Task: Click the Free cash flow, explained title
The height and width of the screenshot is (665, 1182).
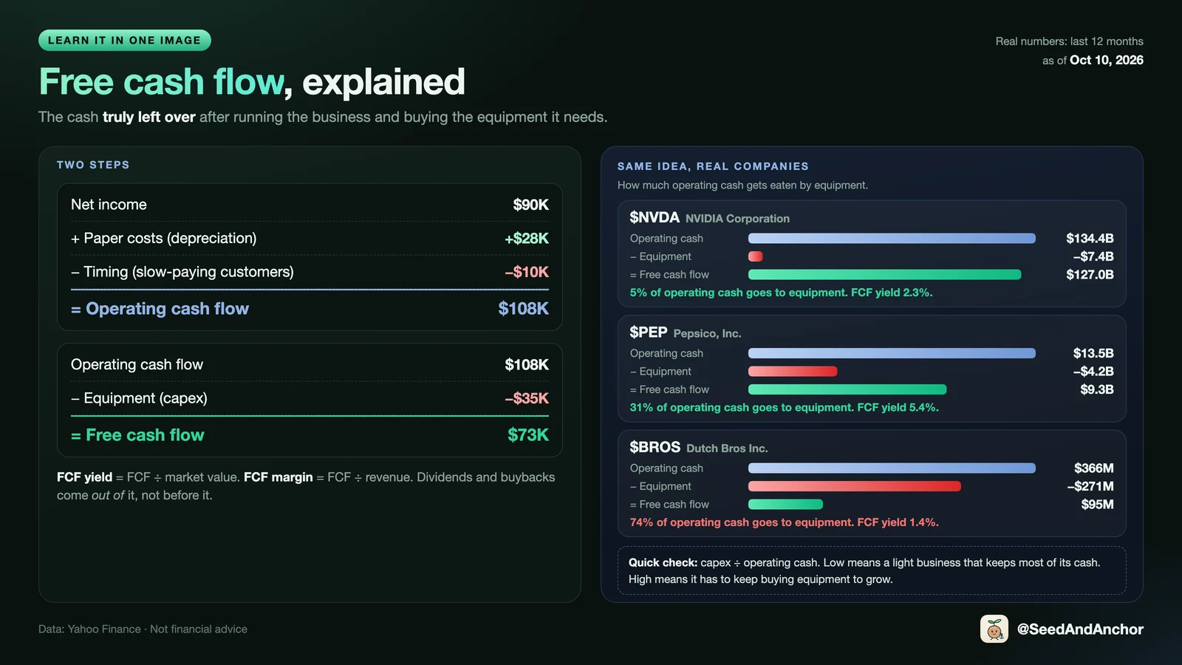Action: (x=252, y=82)
